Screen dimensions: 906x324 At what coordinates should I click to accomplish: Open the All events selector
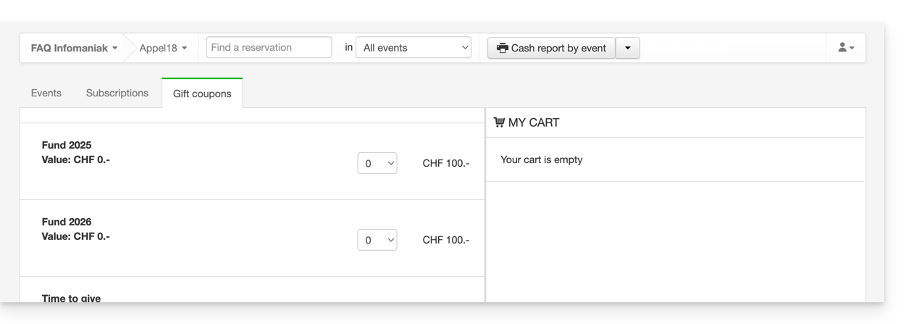click(x=414, y=48)
